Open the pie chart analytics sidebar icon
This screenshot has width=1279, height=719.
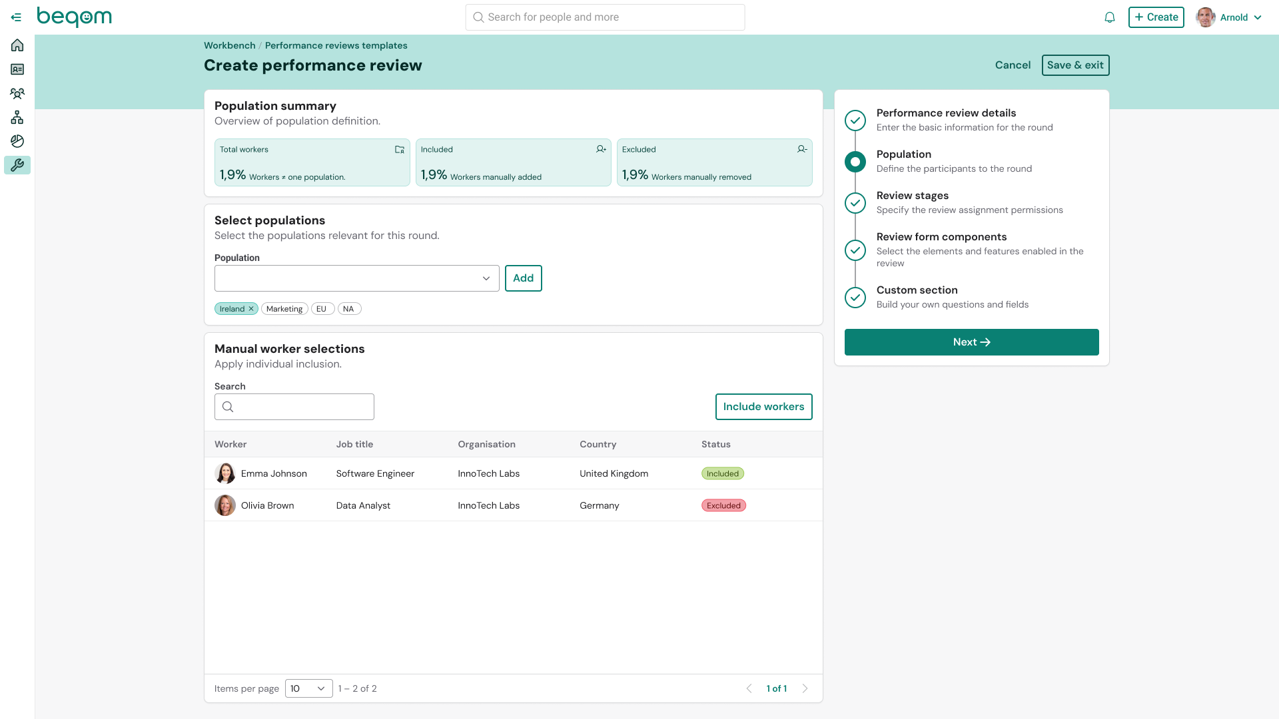pos(17,141)
